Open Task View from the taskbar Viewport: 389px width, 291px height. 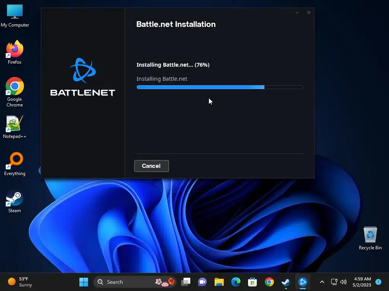coord(186,282)
